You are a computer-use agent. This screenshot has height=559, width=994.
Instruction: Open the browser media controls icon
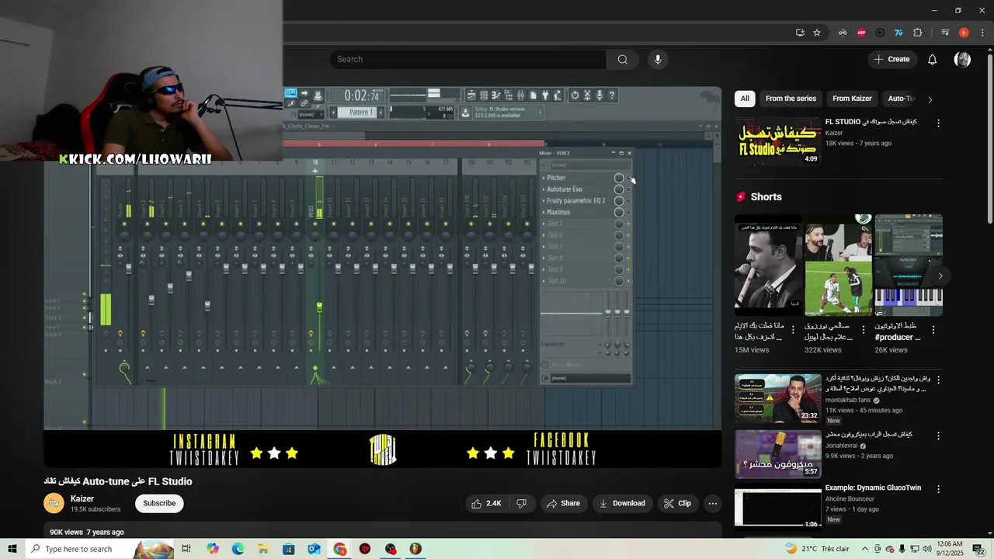(945, 33)
